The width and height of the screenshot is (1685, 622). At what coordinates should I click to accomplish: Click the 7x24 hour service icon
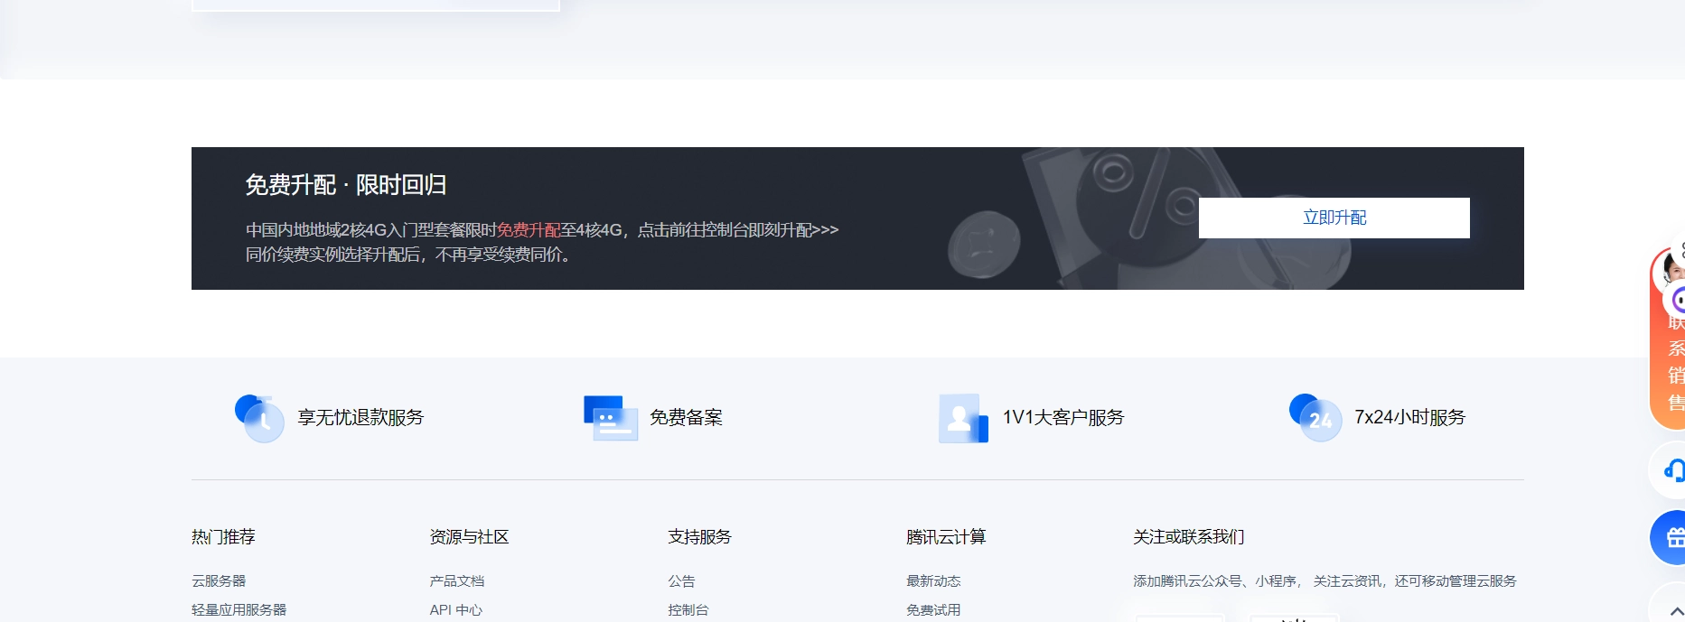point(1315,418)
